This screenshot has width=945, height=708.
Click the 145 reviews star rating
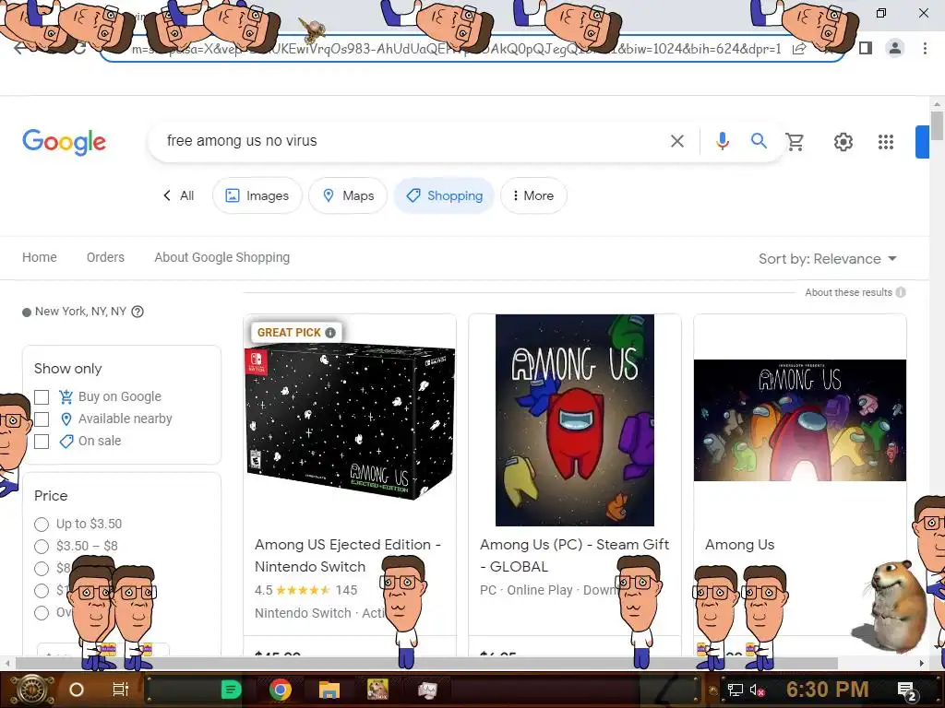point(306,590)
